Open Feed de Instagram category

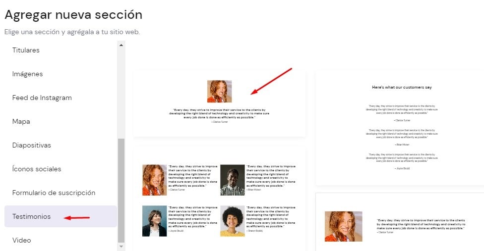[42, 98]
